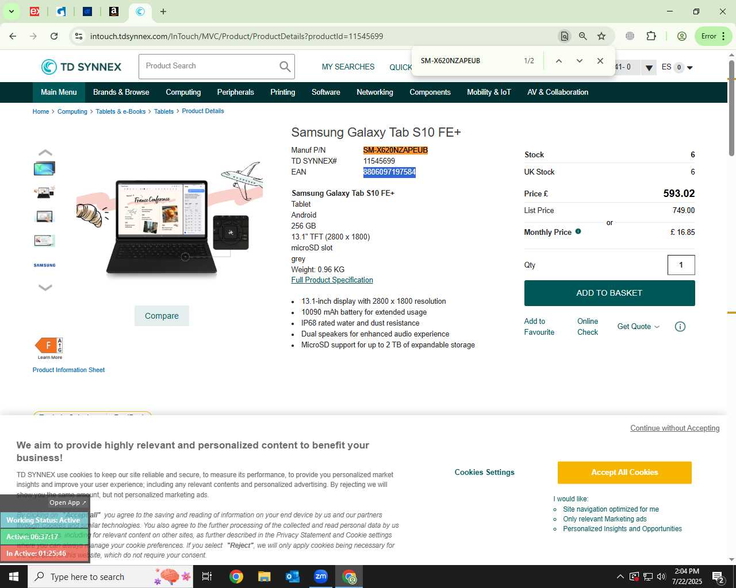The height and width of the screenshot is (588, 736).
Task: Go to next find-in-page match
Action: click(579, 61)
